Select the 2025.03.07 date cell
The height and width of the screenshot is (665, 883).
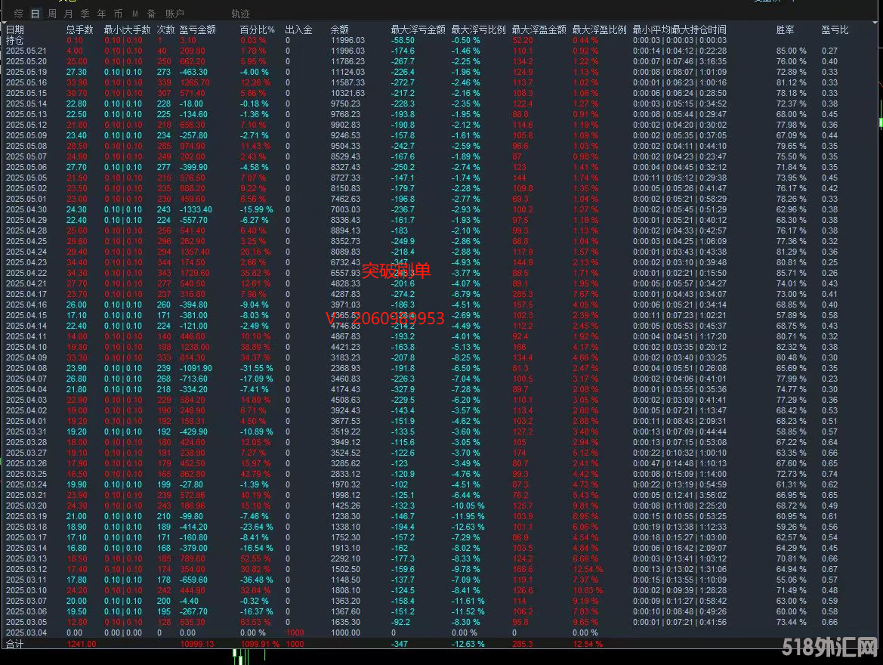point(26,601)
